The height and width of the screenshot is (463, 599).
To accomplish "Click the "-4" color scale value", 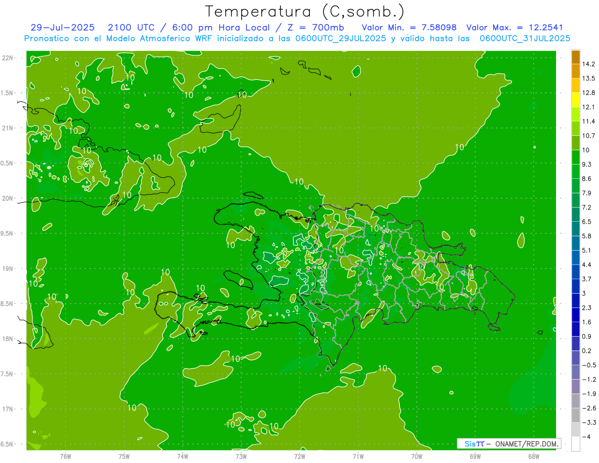I will tap(586, 437).
